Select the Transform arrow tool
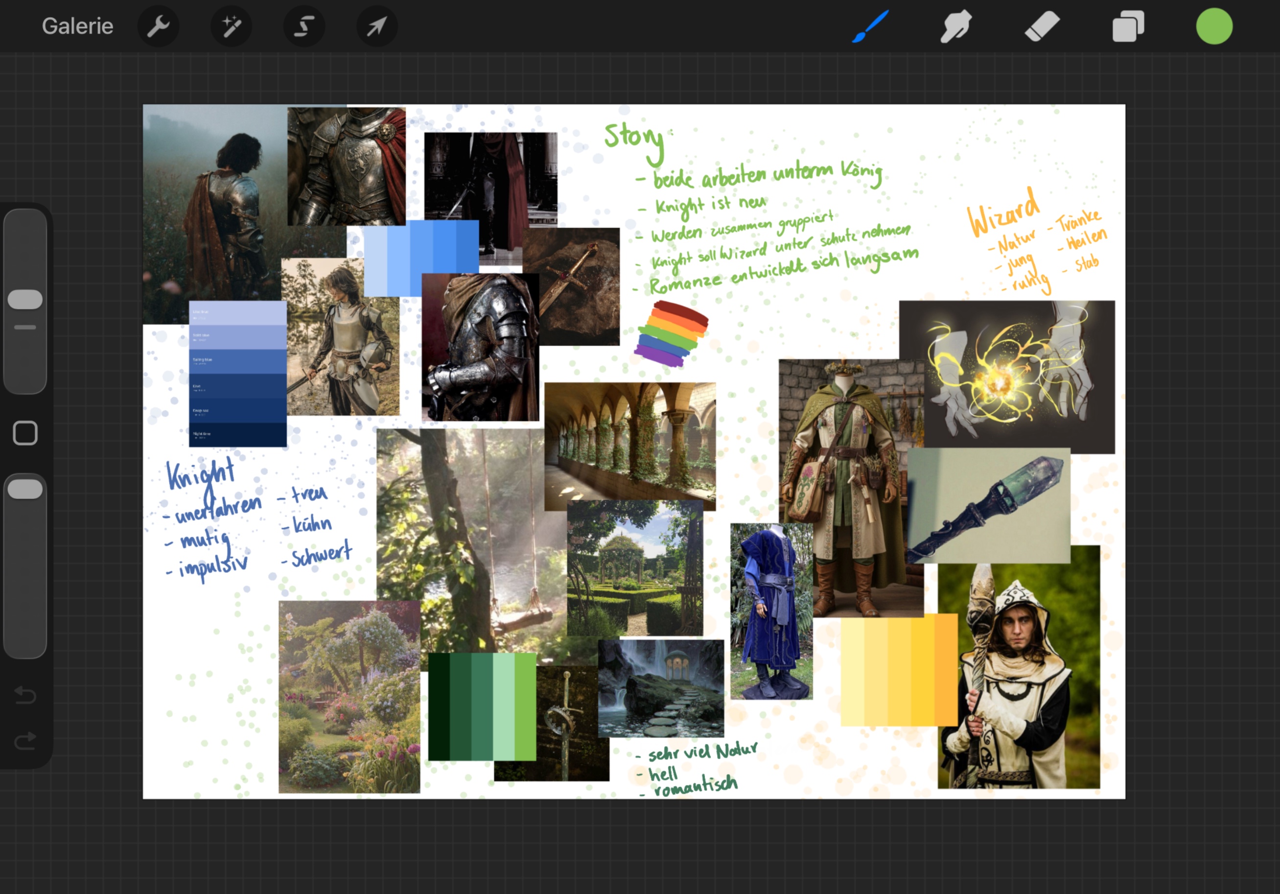 [x=377, y=26]
